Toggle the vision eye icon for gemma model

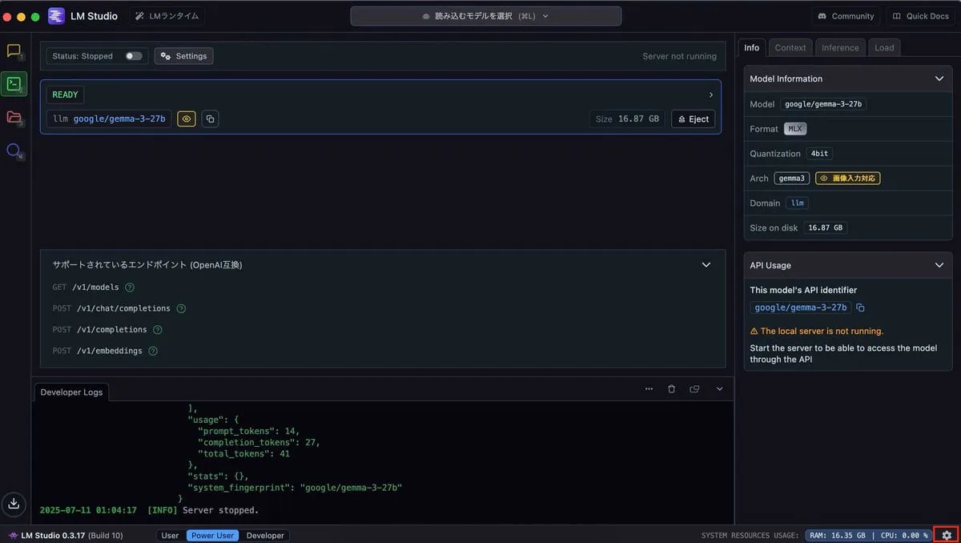click(x=187, y=119)
